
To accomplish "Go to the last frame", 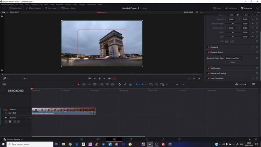I will (109, 78).
